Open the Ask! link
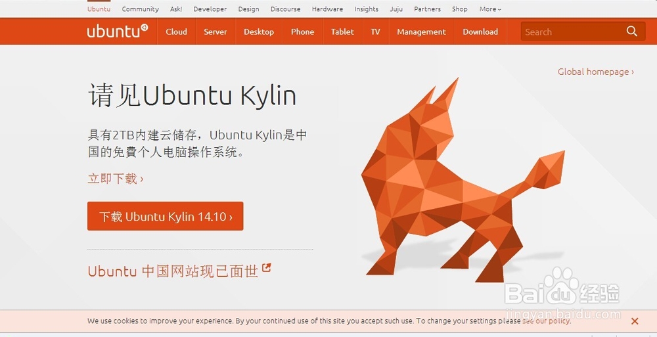 [176, 9]
